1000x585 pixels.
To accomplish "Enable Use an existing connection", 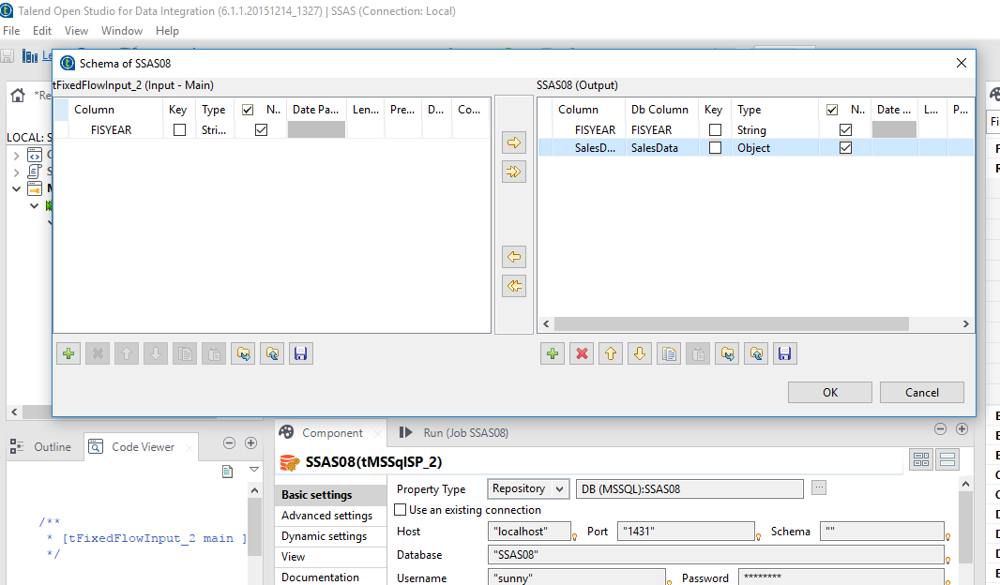I will pos(400,510).
